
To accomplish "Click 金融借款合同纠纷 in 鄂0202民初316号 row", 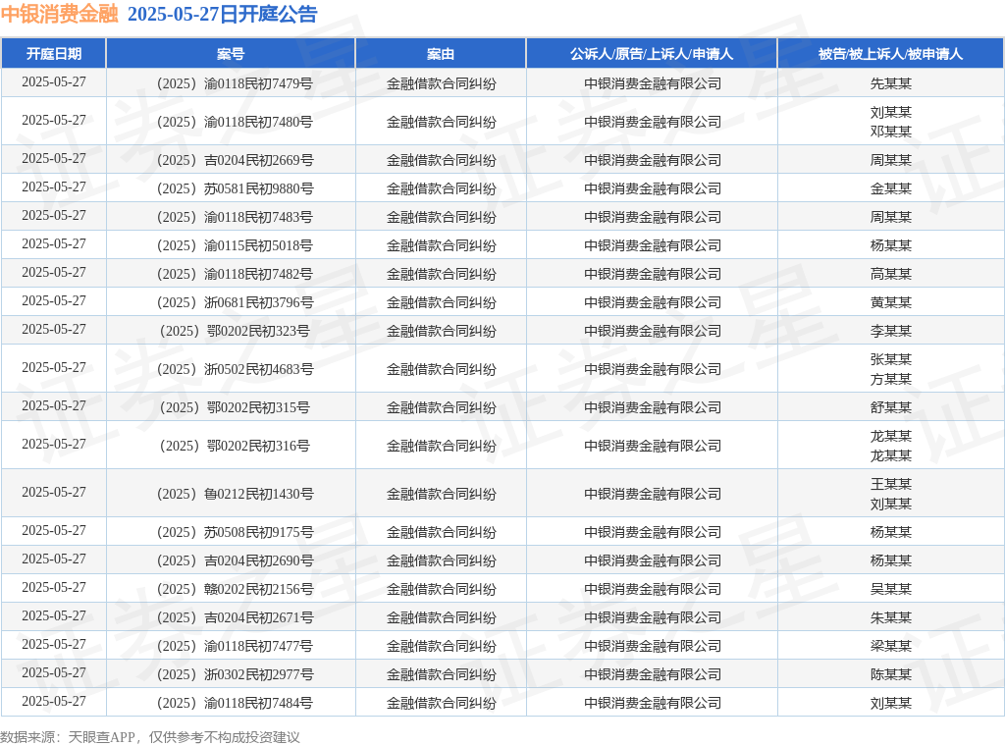I will click(441, 446).
